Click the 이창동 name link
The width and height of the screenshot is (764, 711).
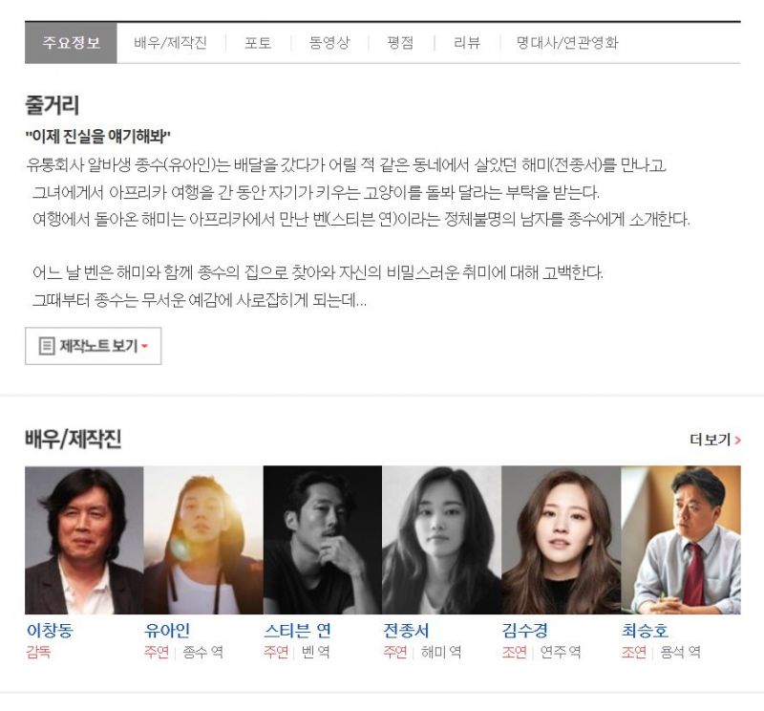coord(50,631)
